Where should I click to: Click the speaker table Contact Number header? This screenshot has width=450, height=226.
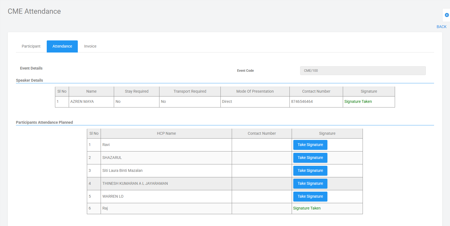(x=316, y=92)
